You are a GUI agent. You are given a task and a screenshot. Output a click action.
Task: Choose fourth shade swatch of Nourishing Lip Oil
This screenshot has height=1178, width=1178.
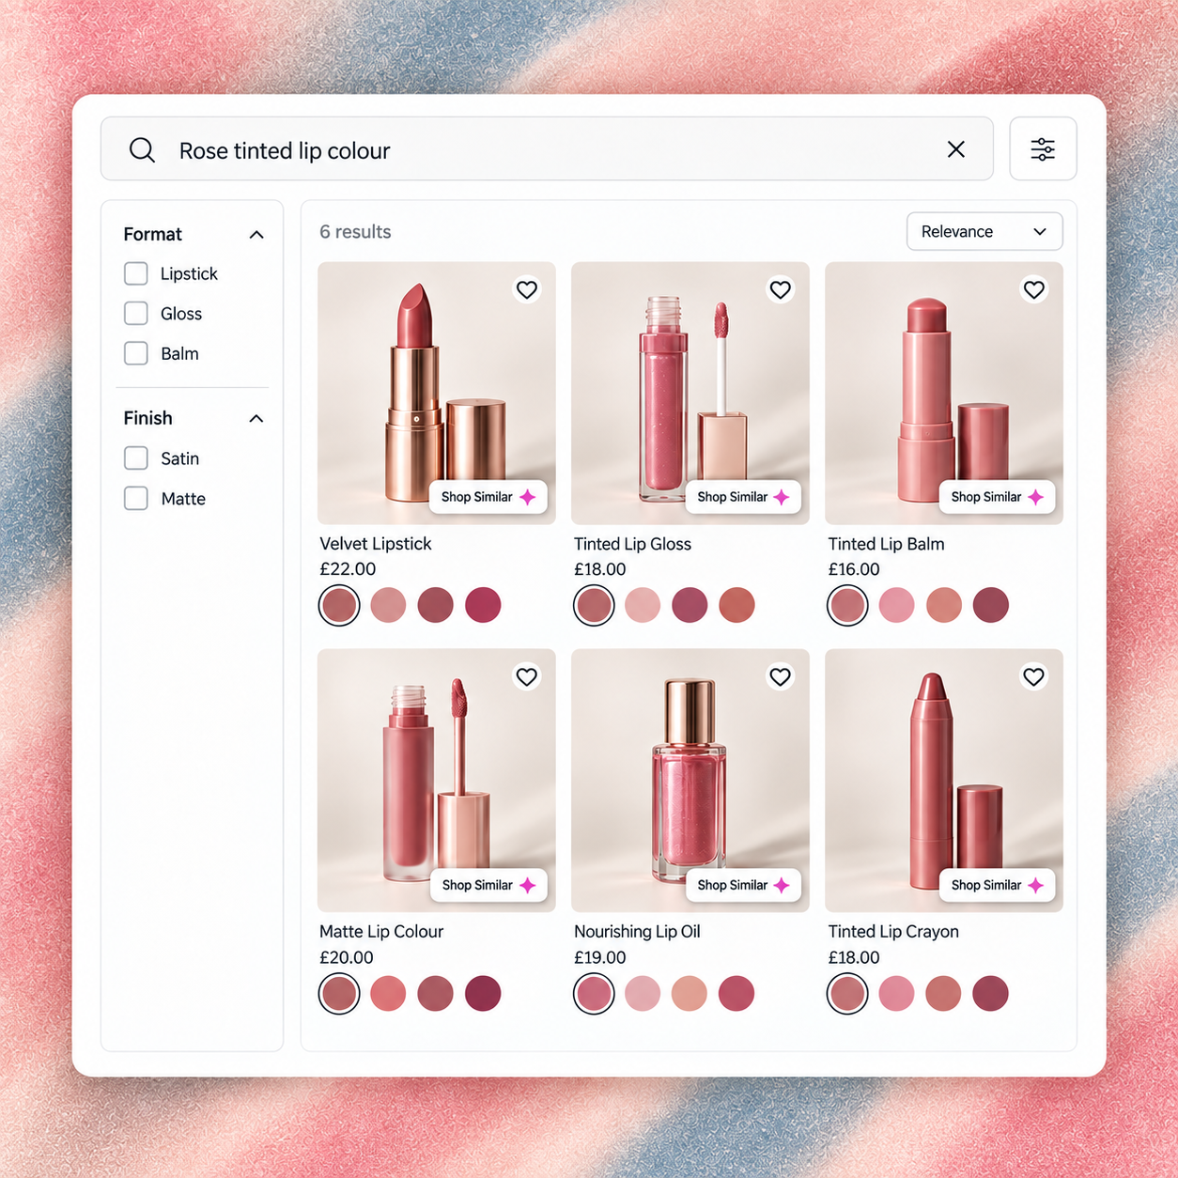[736, 993]
